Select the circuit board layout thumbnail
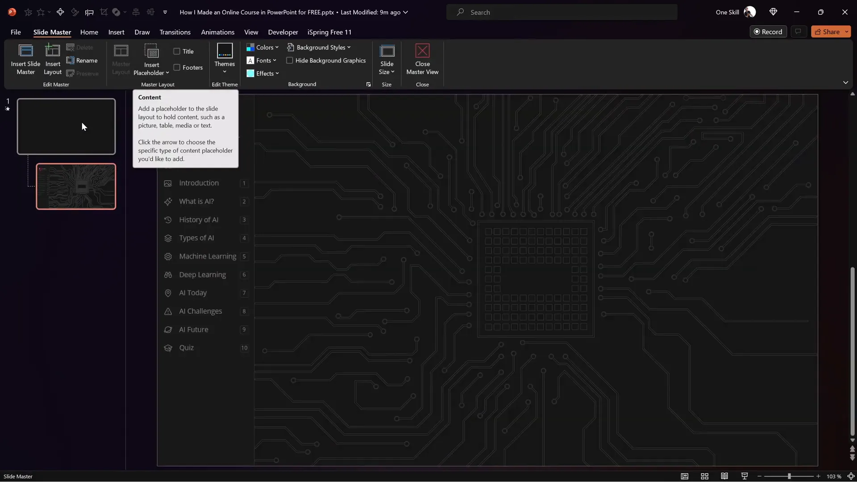 [x=76, y=186]
